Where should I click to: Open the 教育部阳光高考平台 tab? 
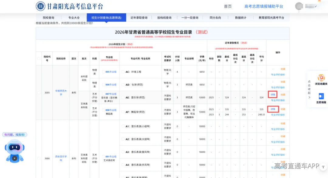pos(271,18)
